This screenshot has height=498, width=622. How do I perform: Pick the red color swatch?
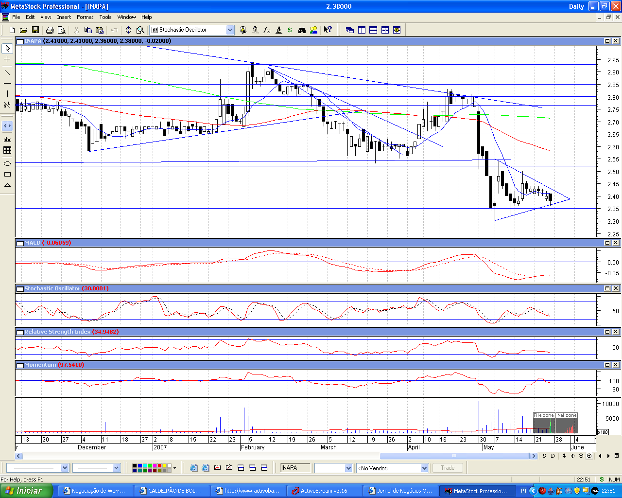point(159,466)
